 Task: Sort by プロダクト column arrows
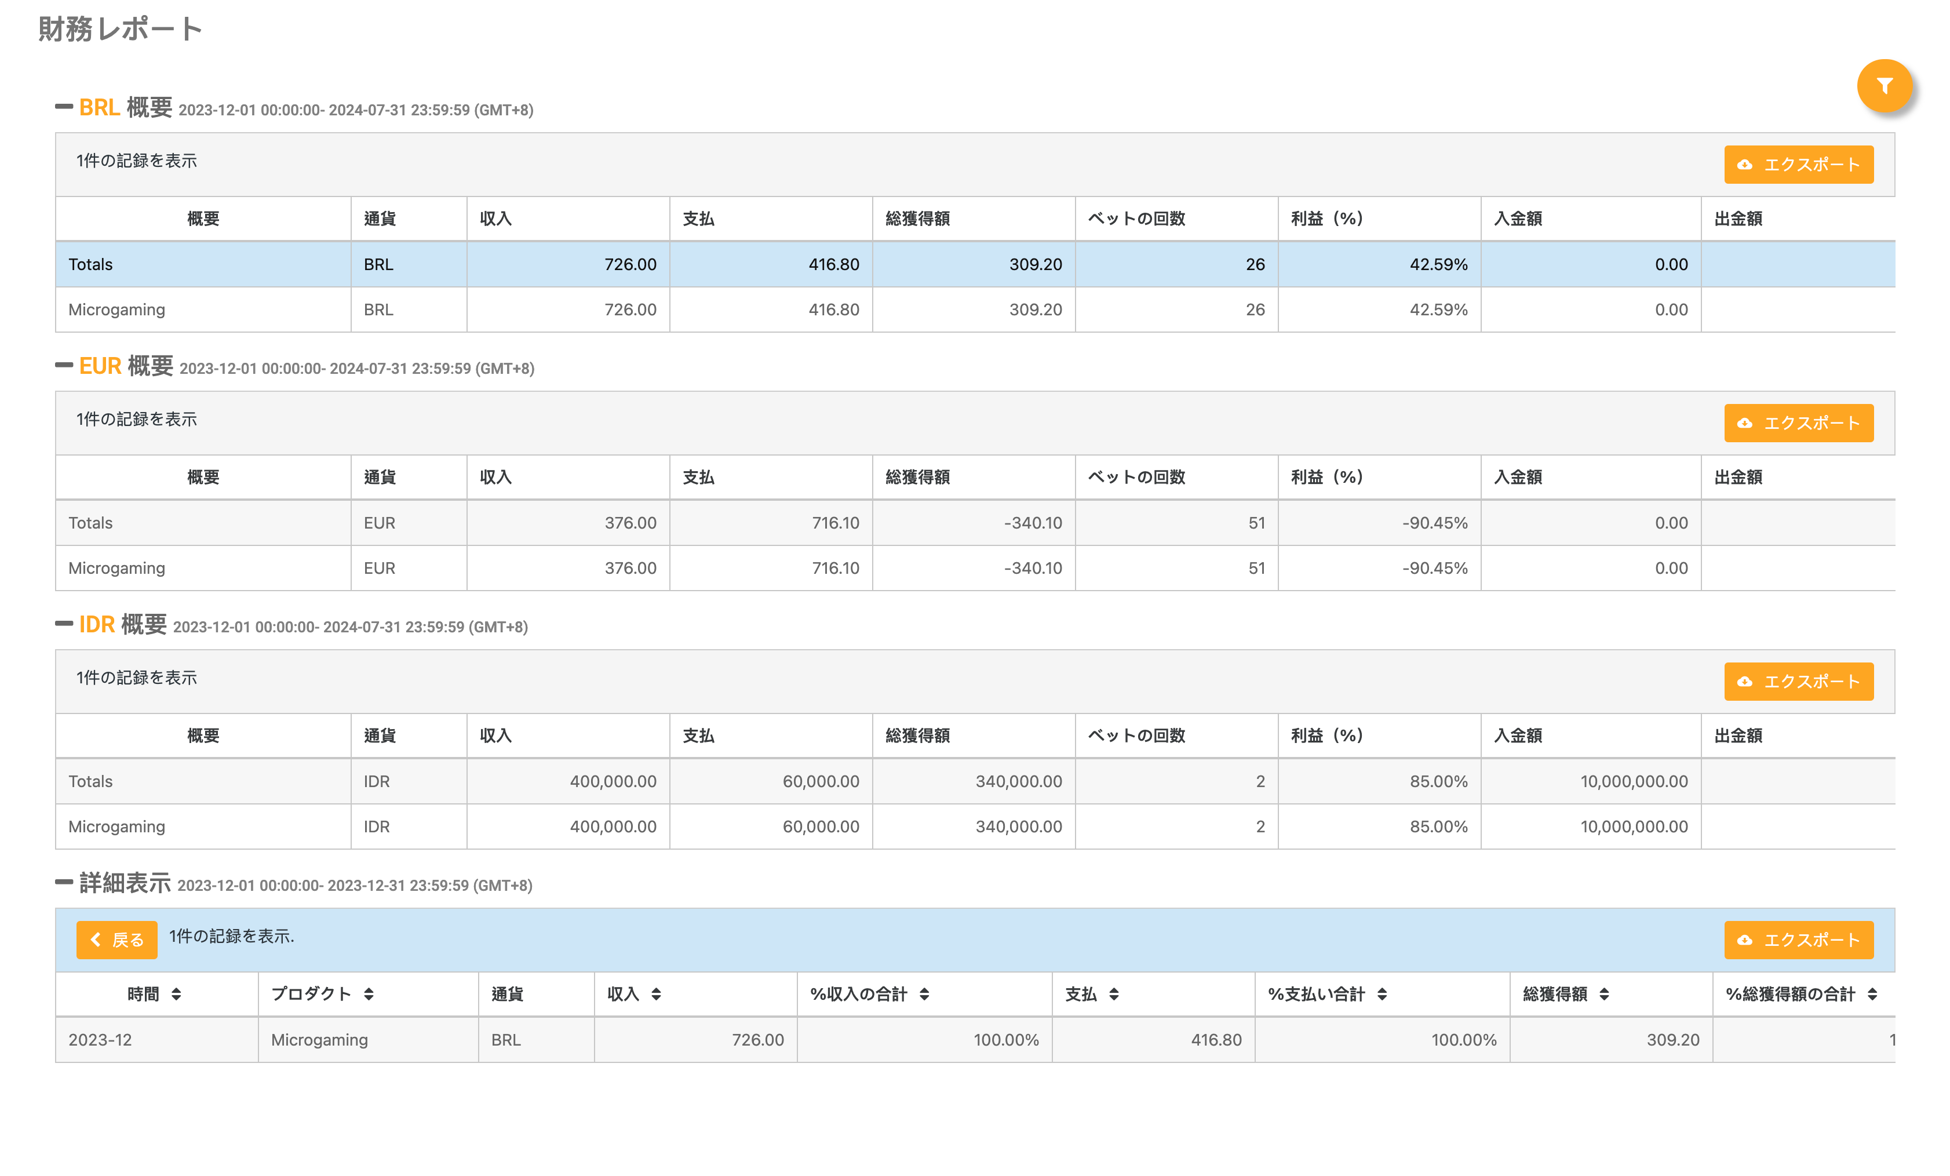tap(369, 994)
